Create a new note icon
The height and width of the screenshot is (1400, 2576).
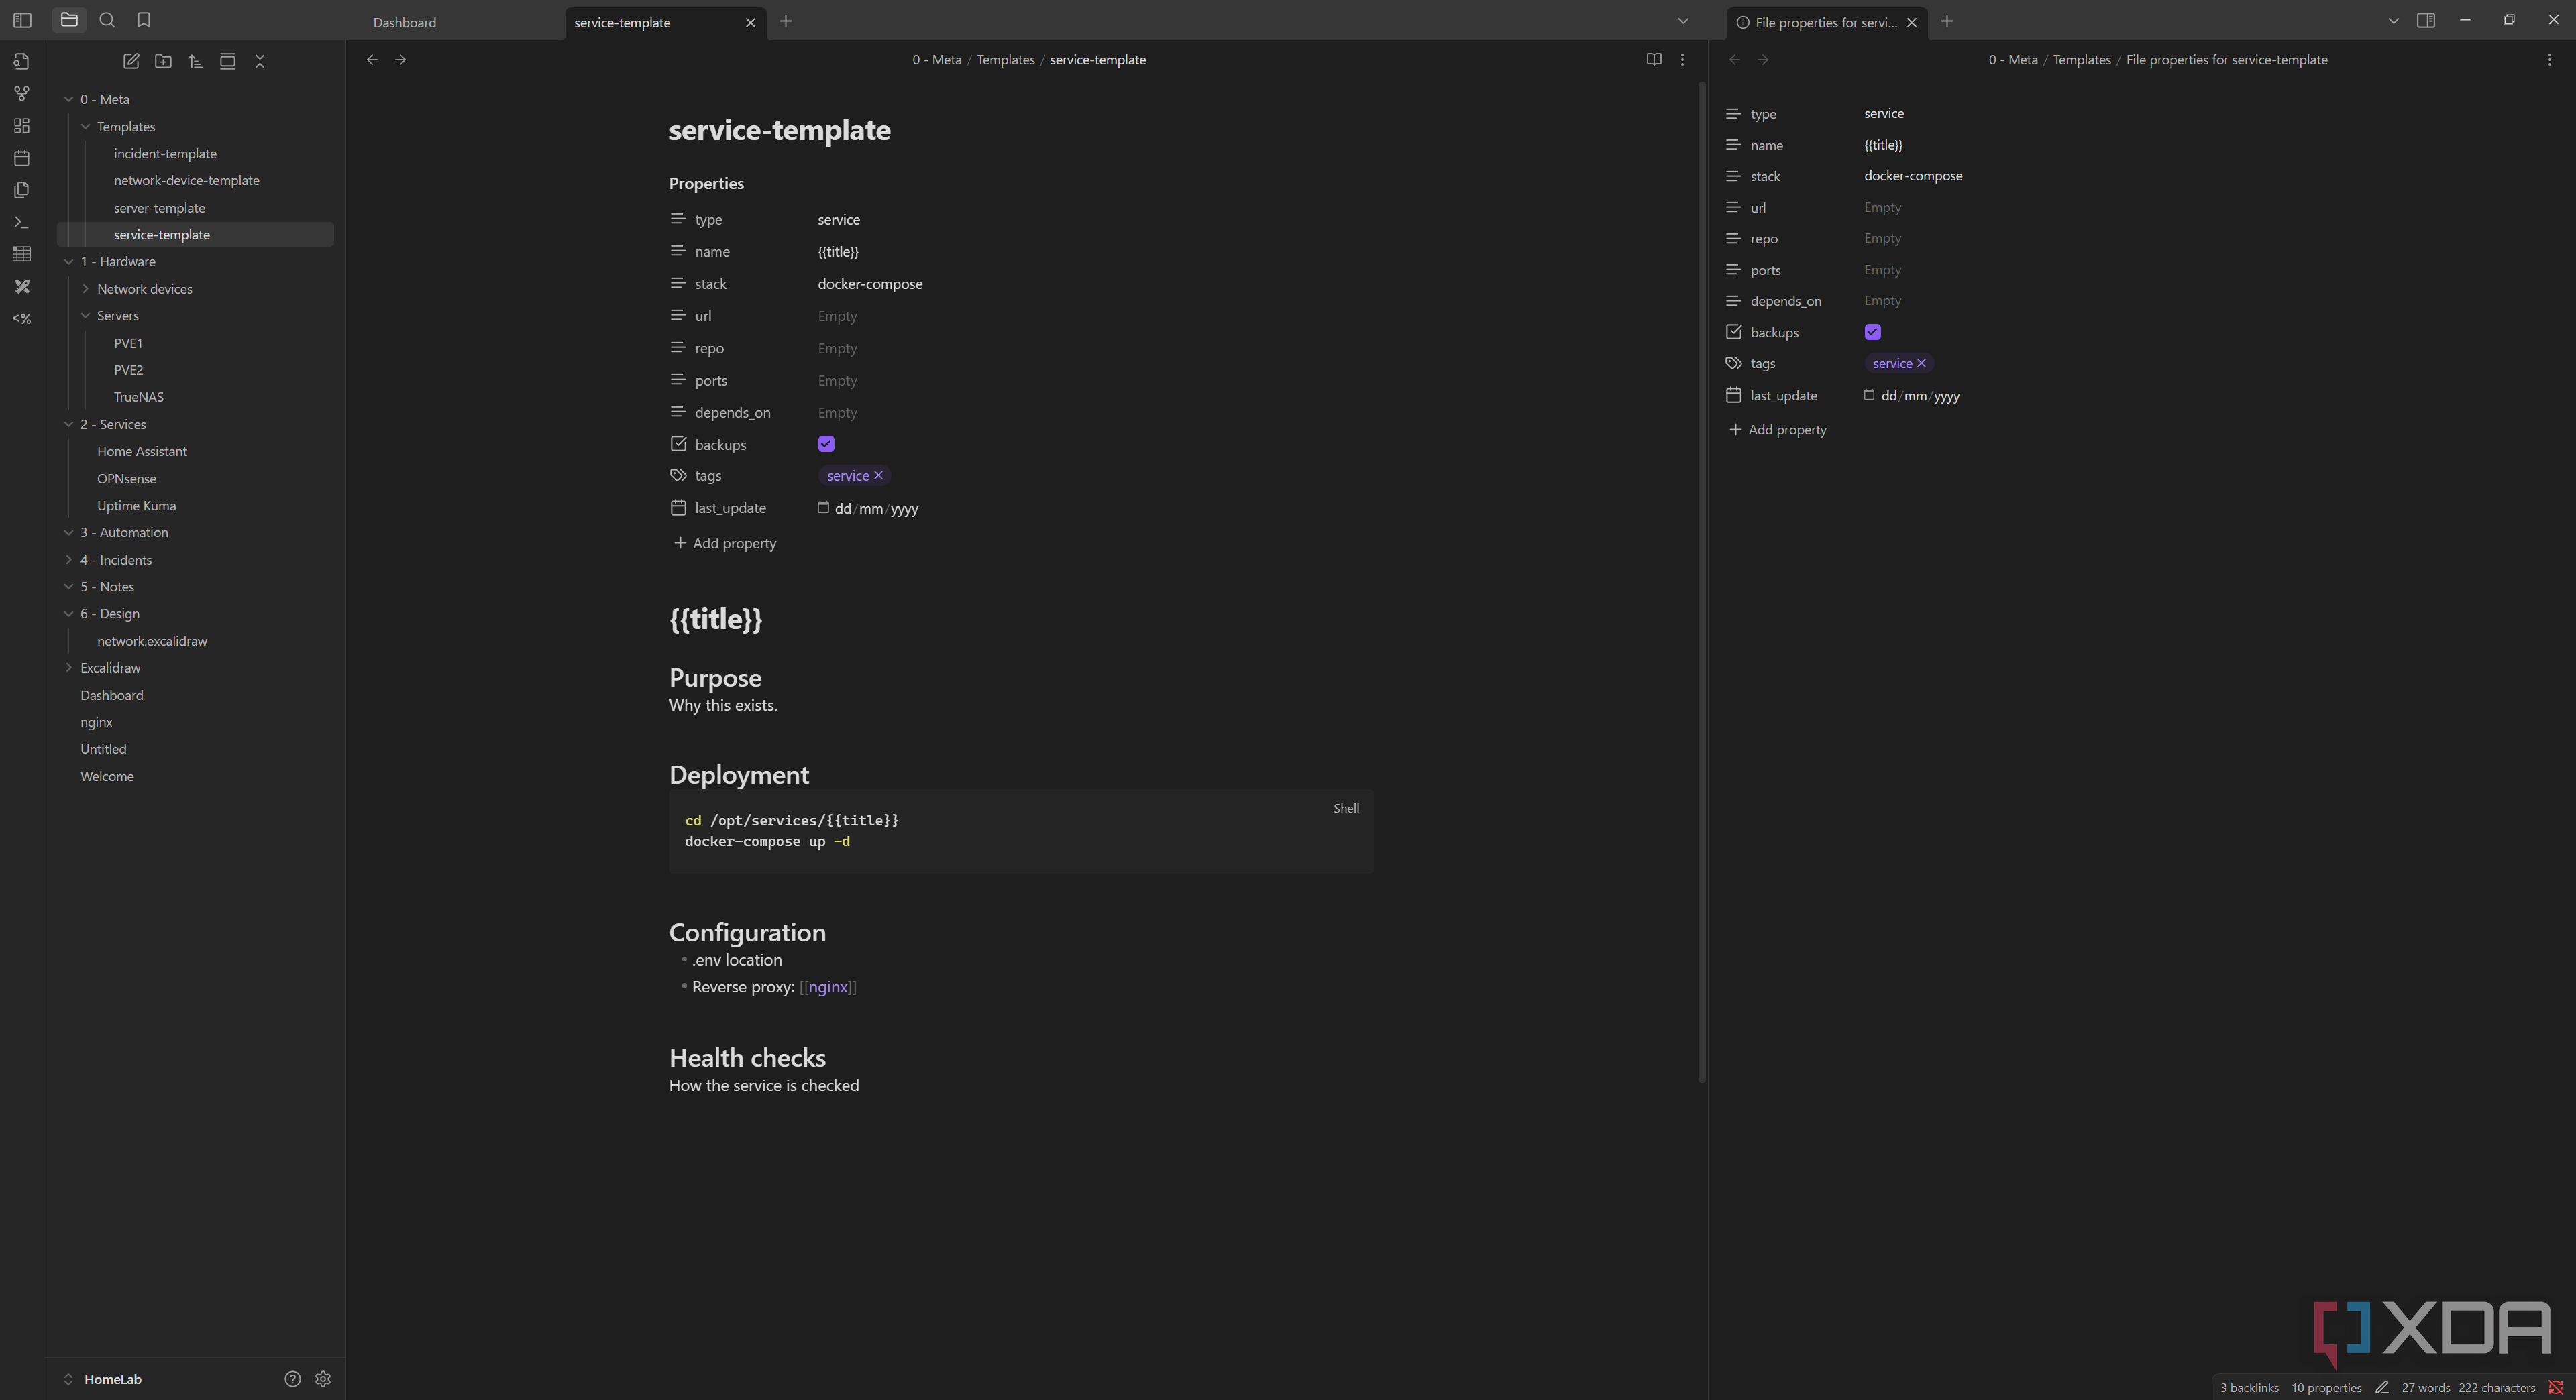coord(131,61)
